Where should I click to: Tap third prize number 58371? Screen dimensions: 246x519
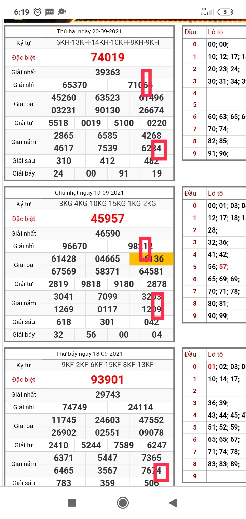coord(108,271)
